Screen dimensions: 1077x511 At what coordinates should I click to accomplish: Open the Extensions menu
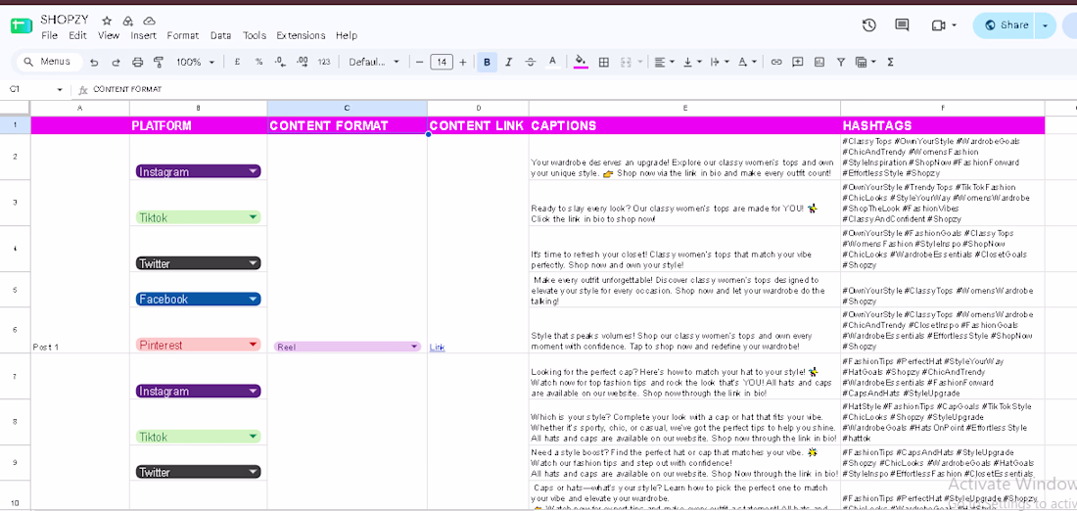click(x=301, y=35)
